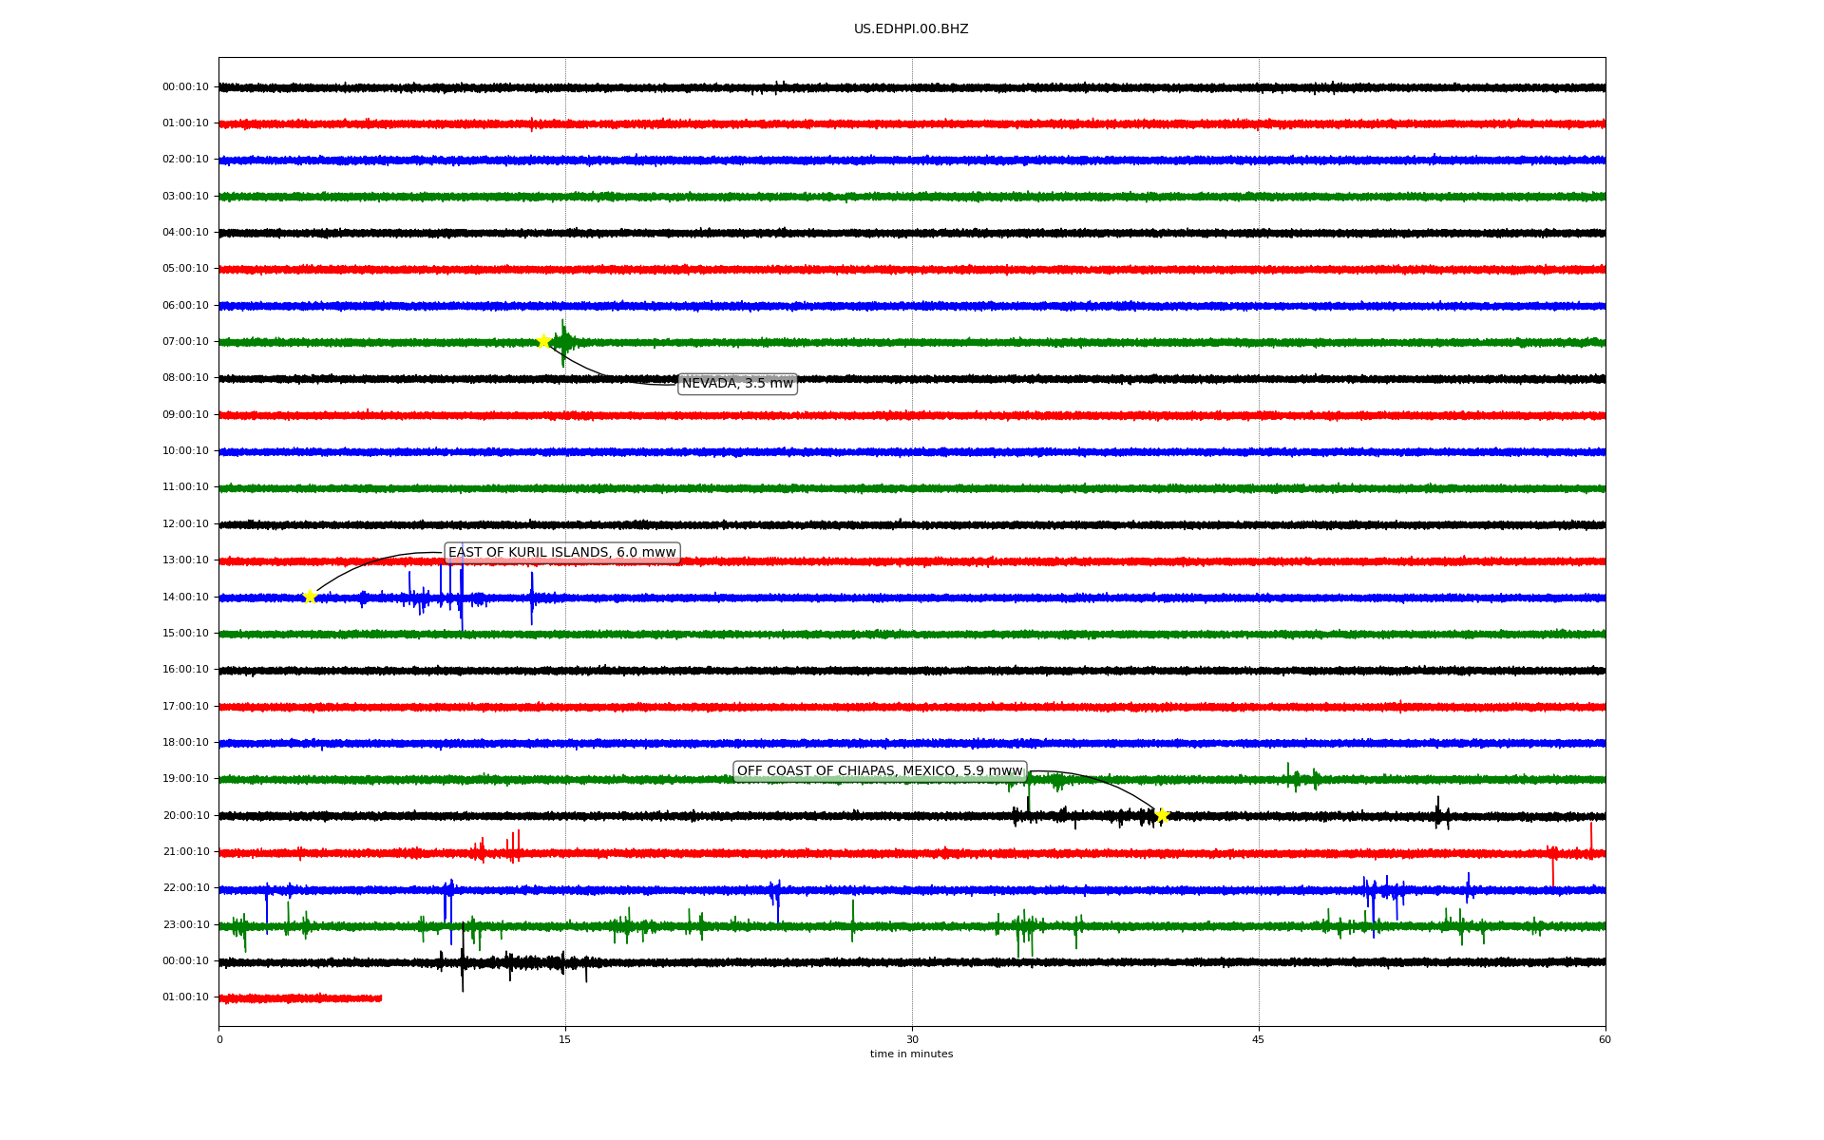Click the 01:00:10 row label beside the second trace
Screen dimensions: 1824x1140
pyautogui.click(x=185, y=123)
